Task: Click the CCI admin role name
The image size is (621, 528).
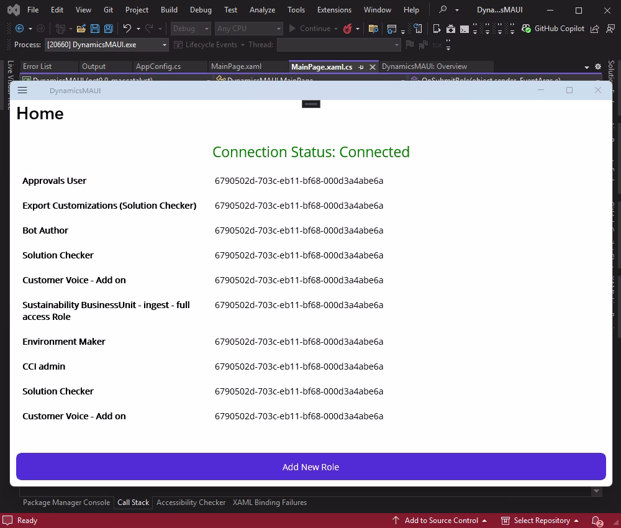Action: pos(43,366)
